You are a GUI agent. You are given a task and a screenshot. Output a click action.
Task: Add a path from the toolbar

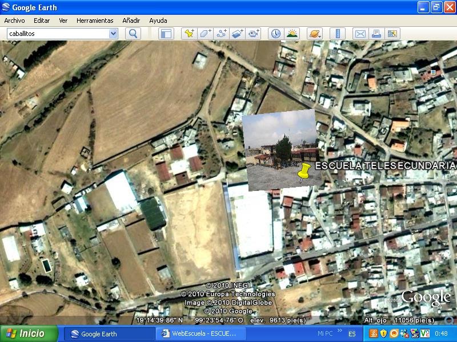[x=221, y=34]
